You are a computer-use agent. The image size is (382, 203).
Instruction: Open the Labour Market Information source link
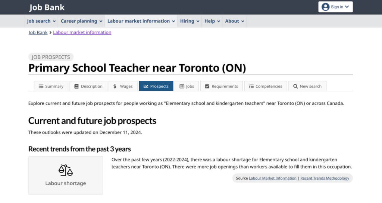tap(273, 178)
